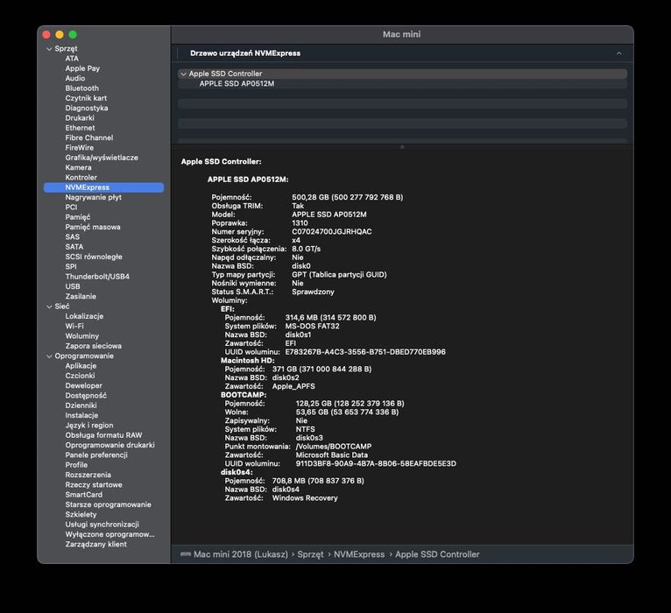Select Deweloper in the sidebar

coord(83,385)
